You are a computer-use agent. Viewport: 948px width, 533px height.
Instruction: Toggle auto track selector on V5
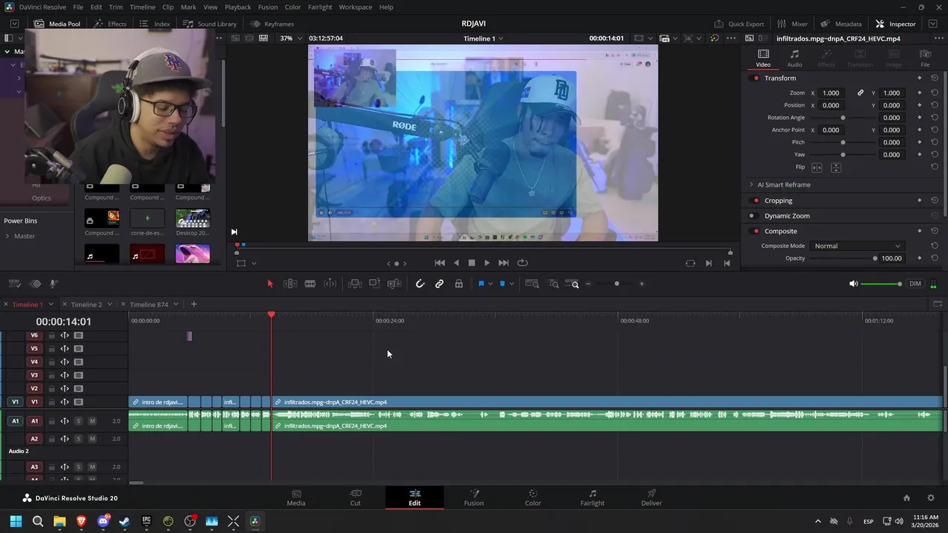[x=64, y=349]
